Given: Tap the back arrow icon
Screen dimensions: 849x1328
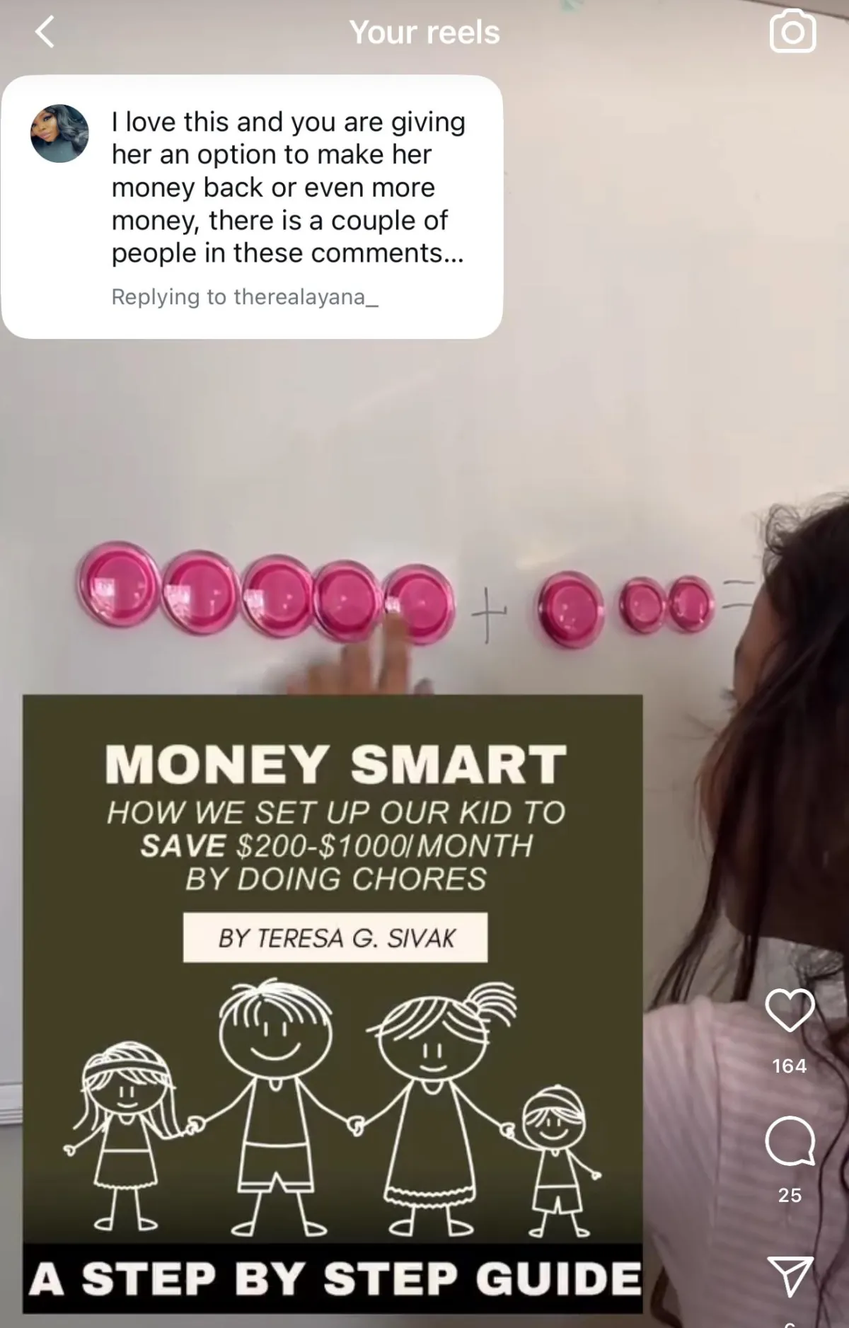Looking at the screenshot, I should coord(45,32).
